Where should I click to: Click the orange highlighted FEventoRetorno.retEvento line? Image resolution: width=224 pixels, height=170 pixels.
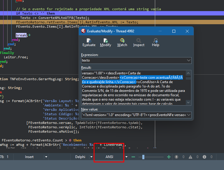pos(77,22)
